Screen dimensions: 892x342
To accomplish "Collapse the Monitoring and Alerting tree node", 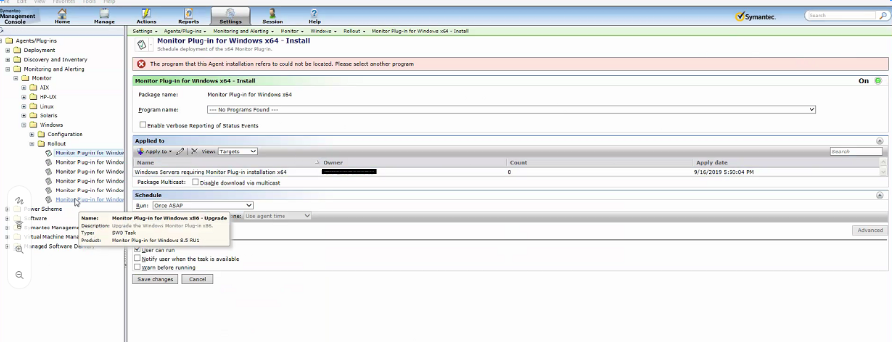I will click(x=8, y=69).
